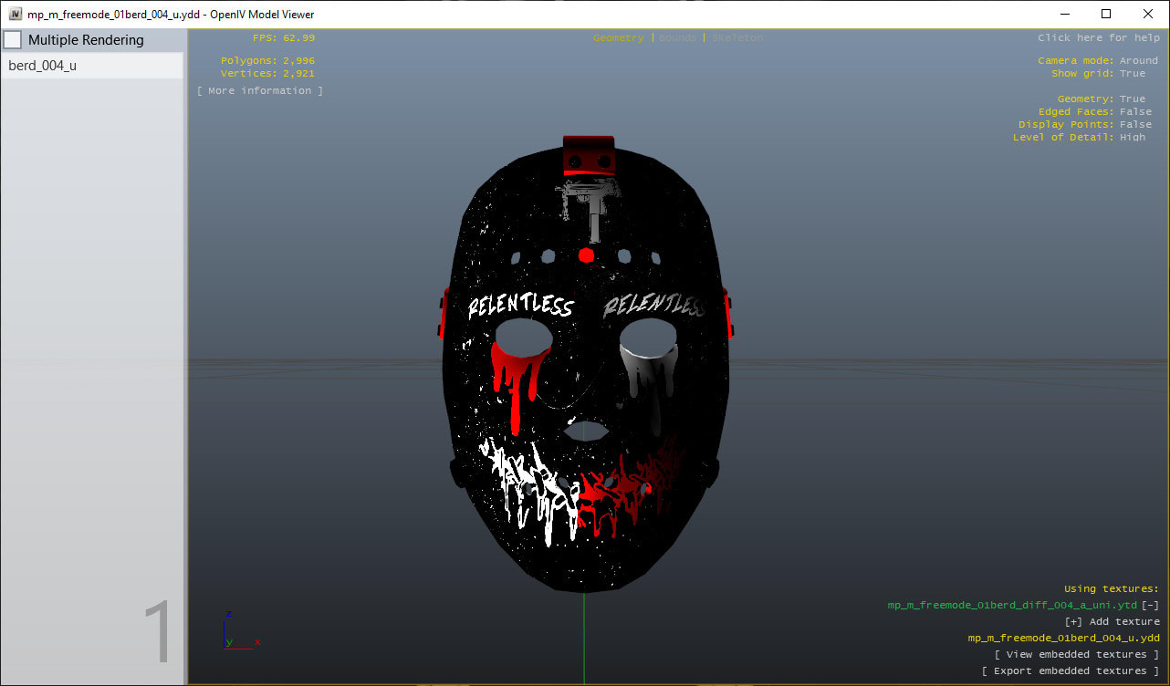Remove texture with [-] button
Screen dimensions: 1170x686
[x=1151, y=605]
